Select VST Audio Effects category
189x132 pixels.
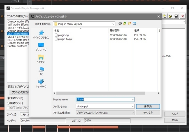18,25
